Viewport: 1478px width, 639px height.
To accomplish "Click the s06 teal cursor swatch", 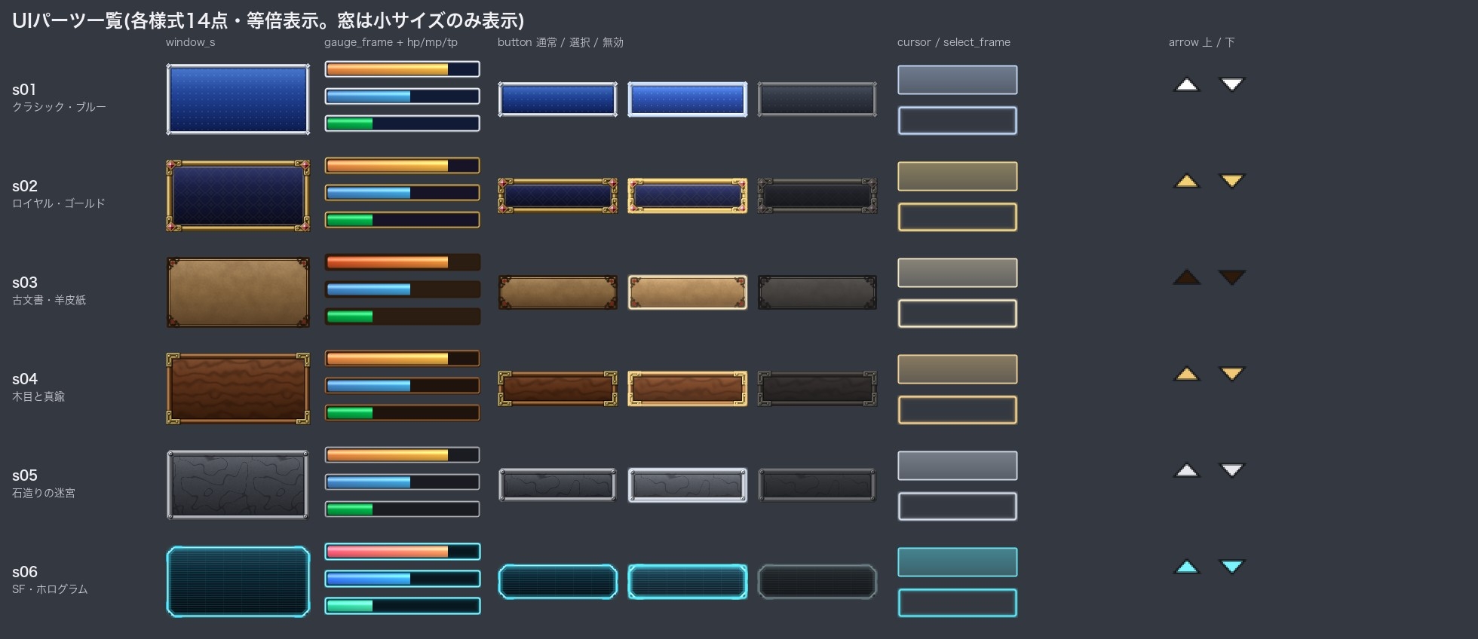I will pyautogui.click(x=958, y=562).
